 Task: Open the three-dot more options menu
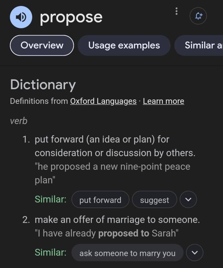coord(177,11)
